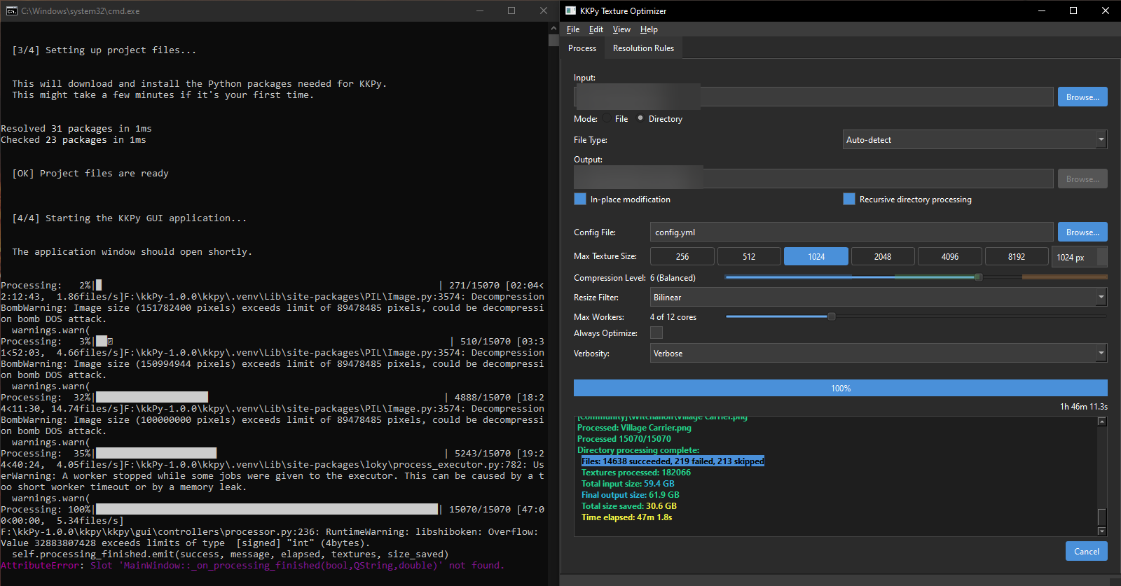Image resolution: width=1121 pixels, height=586 pixels.
Task: Set max texture size to 2048
Action: point(883,256)
